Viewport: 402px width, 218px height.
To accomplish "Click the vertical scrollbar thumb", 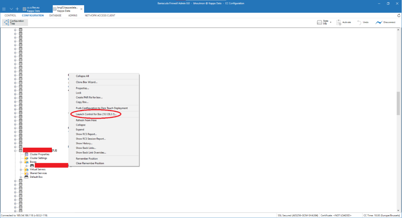I will click(398, 103).
